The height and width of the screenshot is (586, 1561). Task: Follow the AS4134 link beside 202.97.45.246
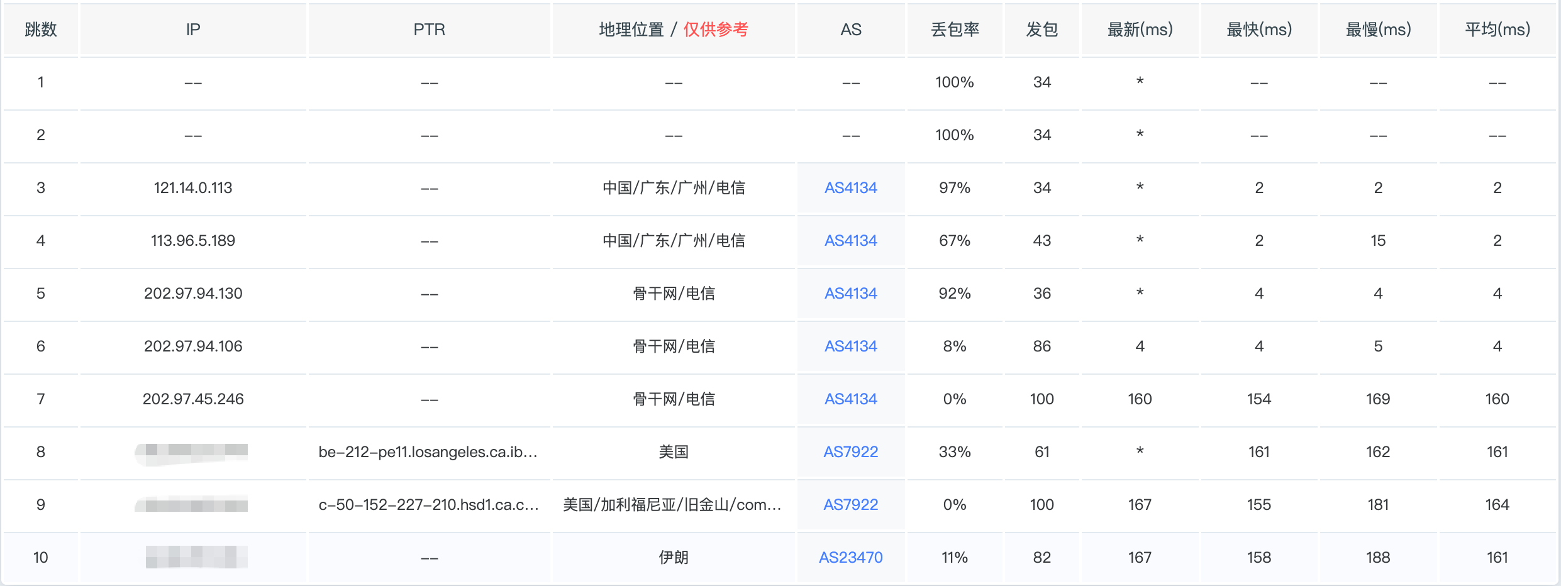tap(850, 399)
